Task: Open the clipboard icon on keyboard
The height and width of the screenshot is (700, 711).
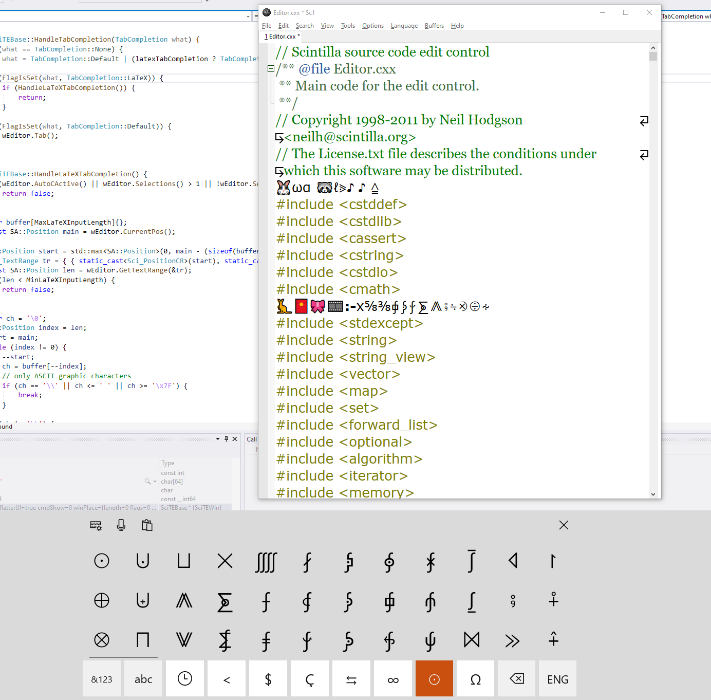Action: (147, 525)
